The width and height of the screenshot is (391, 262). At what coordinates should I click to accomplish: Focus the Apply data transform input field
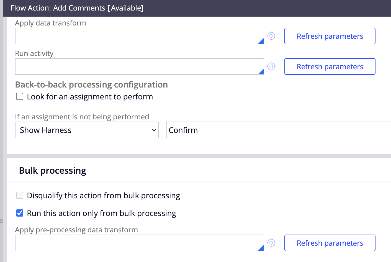tap(136, 36)
